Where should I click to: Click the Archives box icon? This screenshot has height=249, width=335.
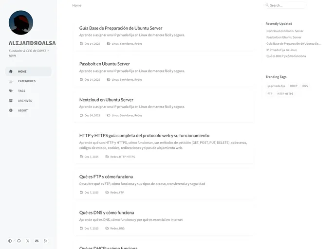(x=11, y=101)
